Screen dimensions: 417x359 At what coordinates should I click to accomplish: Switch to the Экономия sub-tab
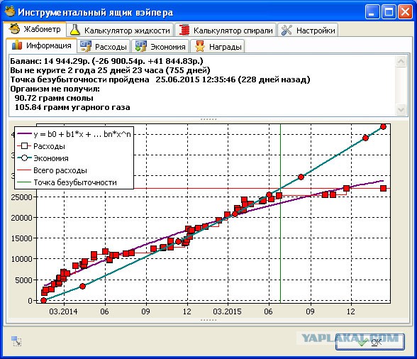[160, 47]
